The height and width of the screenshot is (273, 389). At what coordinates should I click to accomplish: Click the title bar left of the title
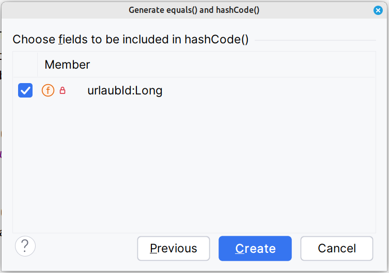62,10
